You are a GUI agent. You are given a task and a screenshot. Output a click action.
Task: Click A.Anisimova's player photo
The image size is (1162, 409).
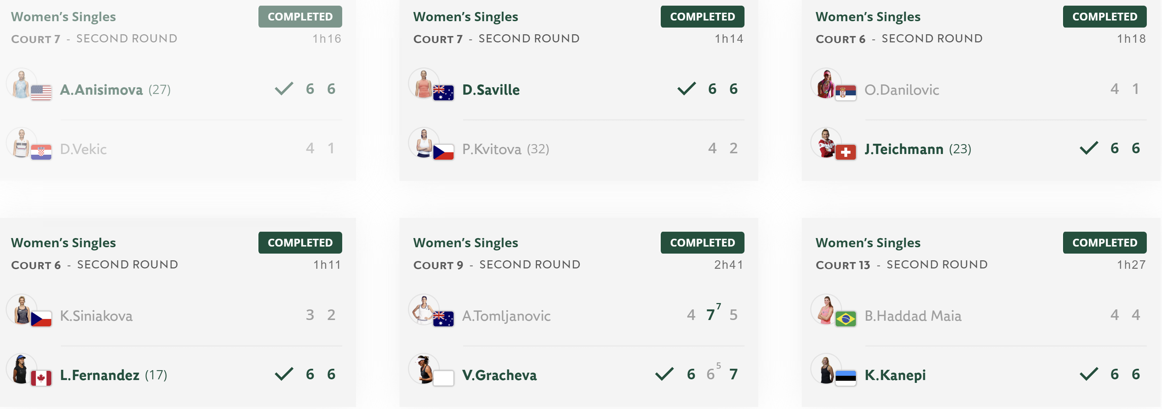[x=21, y=84]
